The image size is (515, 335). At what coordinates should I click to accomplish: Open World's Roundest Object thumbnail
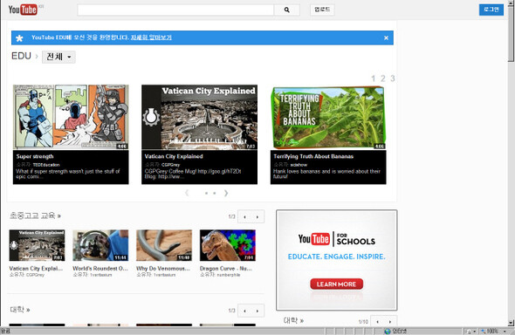coord(100,245)
